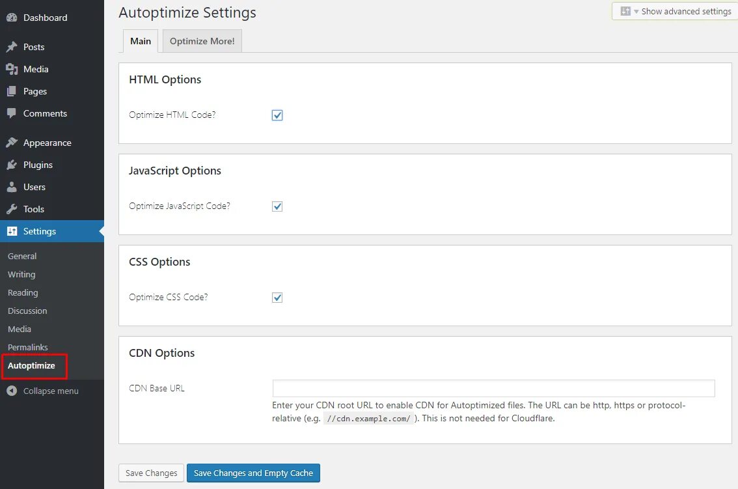Open Permalinks settings submenu item
This screenshot has width=738, height=489.
point(28,347)
